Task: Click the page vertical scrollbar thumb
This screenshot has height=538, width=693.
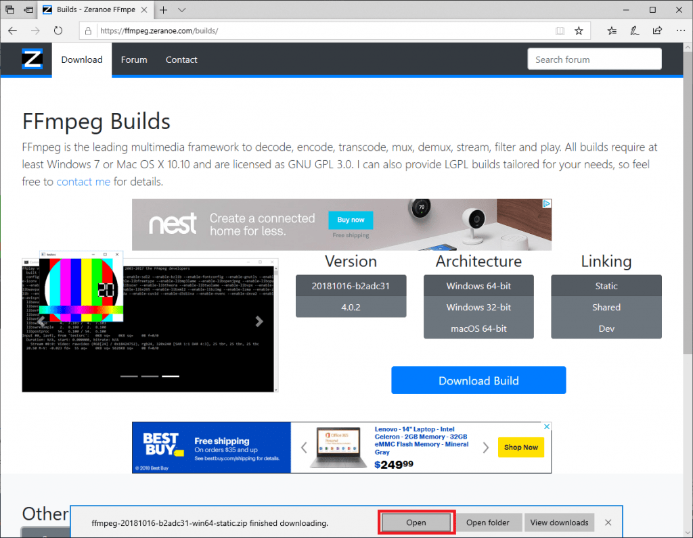Action: [x=688, y=203]
